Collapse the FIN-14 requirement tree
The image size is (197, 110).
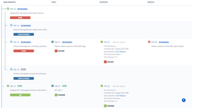click(x=5, y=9)
